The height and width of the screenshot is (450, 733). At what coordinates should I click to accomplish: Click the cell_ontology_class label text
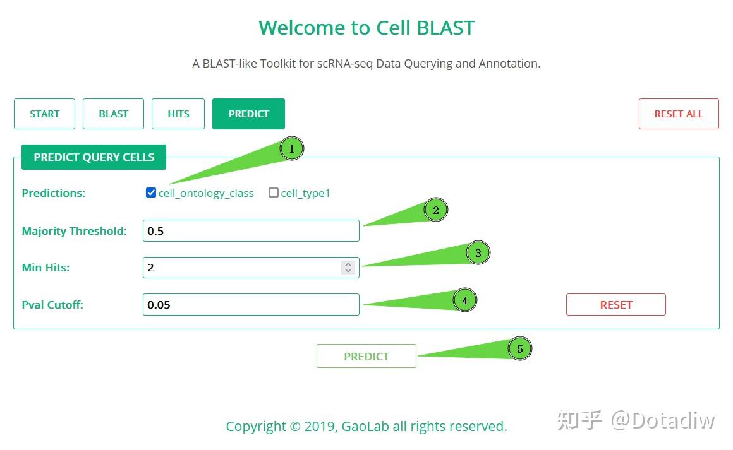(x=205, y=193)
